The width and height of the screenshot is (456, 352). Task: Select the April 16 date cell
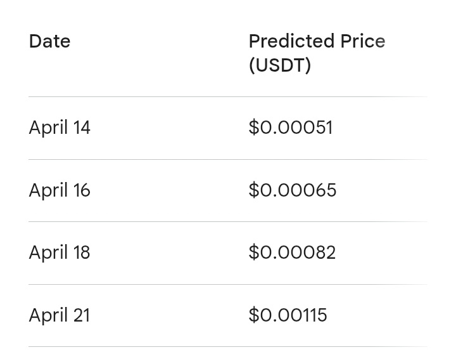coord(60,190)
